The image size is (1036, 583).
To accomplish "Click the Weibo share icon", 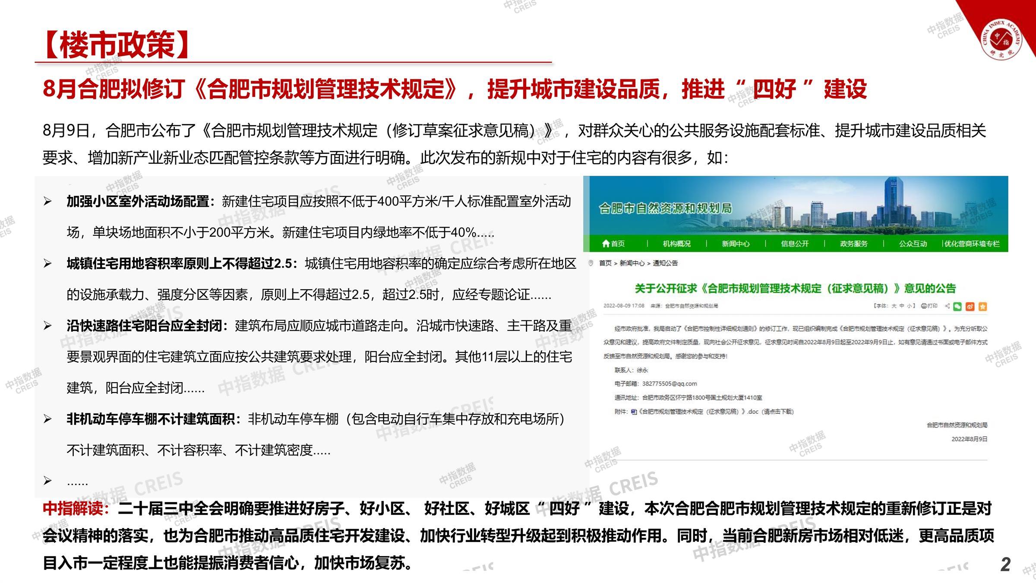I will pos(970,307).
